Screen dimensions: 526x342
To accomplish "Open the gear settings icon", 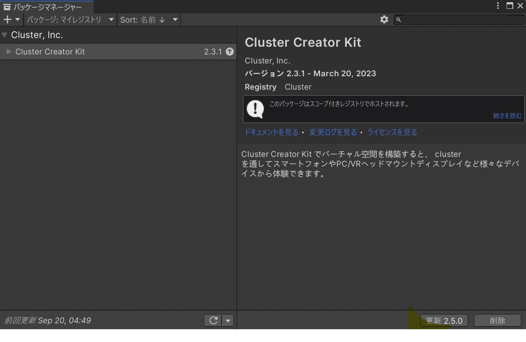I will [384, 19].
